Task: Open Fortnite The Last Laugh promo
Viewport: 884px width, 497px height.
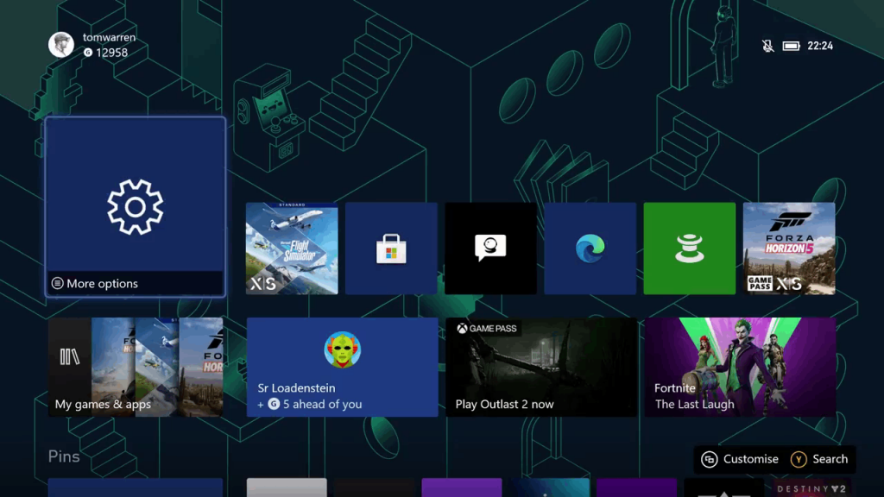Action: (740, 368)
